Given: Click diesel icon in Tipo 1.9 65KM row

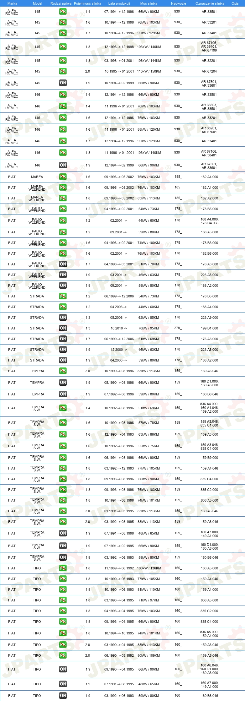Looking at the screenshot, I should coord(63,684).
